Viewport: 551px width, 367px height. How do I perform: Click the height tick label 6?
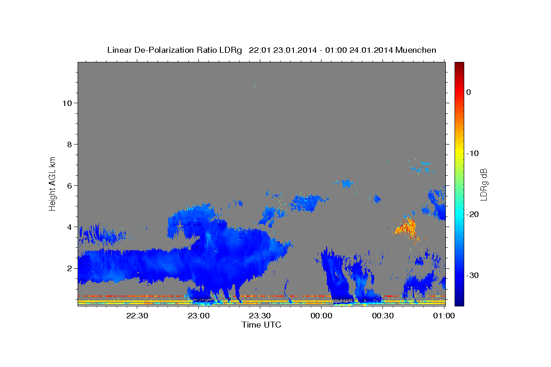[x=69, y=186]
